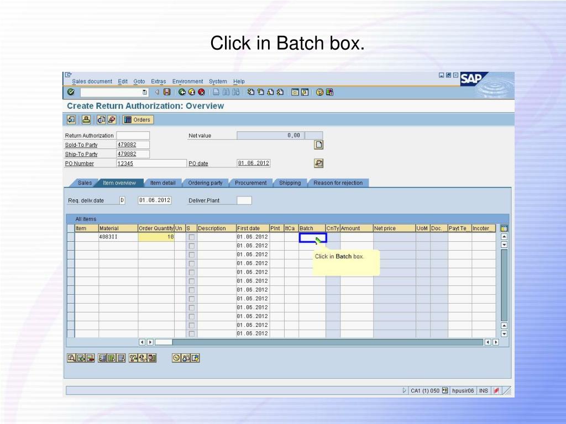Tick the S checkbox in the seventh table row
Viewport: 566px width, 424px height.
coord(192,290)
